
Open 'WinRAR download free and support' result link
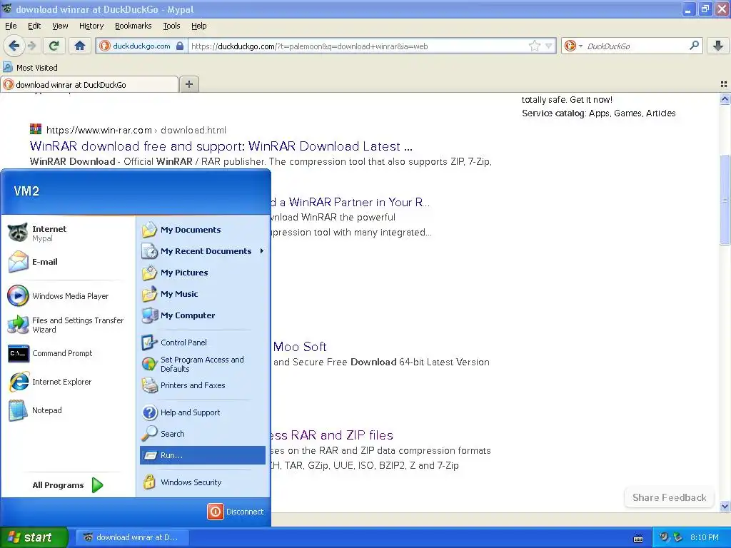click(221, 146)
